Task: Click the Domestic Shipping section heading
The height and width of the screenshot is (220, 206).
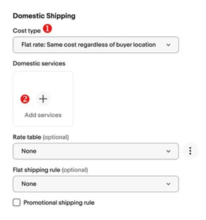Action: pos(44,16)
